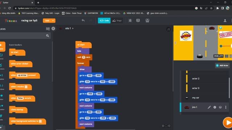232x130 pixels.
Task: Click the costume shirt icon in toolbar
Action: coord(147,21)
